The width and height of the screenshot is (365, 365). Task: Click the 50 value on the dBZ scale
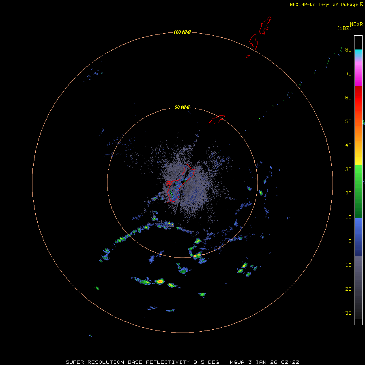(x=348, y=122)
